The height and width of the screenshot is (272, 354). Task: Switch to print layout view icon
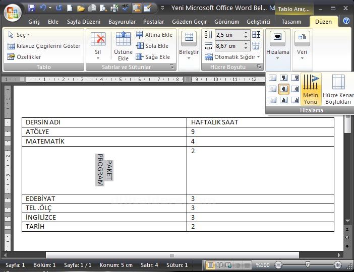tap(210, 265)
